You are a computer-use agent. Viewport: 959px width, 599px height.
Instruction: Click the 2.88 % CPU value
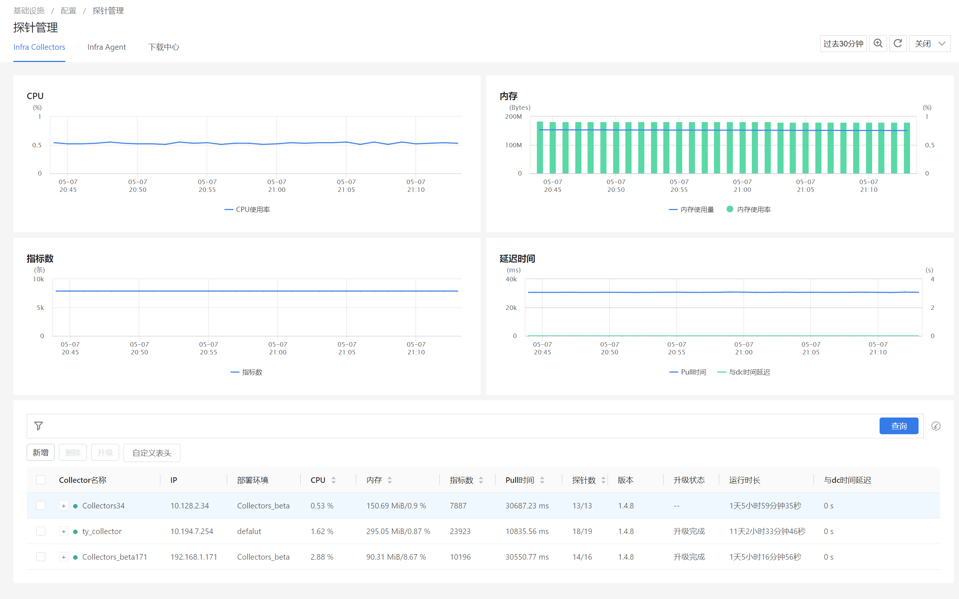322,557
